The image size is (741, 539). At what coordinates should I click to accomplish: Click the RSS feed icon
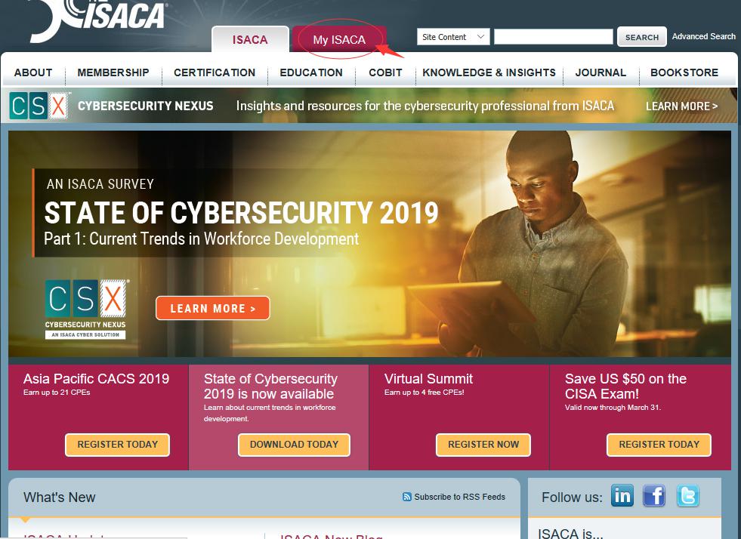[406, 497]
